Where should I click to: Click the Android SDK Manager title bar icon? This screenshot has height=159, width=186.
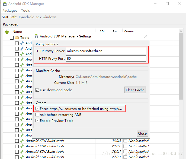pyautogui.click(x=5, y=4)
